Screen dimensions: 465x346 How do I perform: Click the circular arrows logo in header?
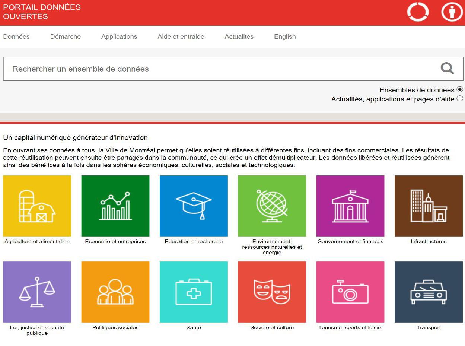pos(418,12)
